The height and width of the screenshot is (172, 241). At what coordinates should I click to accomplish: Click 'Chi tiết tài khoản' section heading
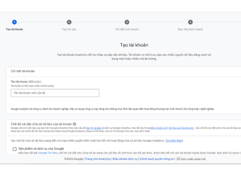click(x=23, y=71)
